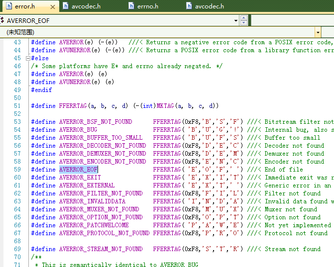Click the 'Filter not found' comment
This screenshot has height=267, width=334.
[293, 193]
